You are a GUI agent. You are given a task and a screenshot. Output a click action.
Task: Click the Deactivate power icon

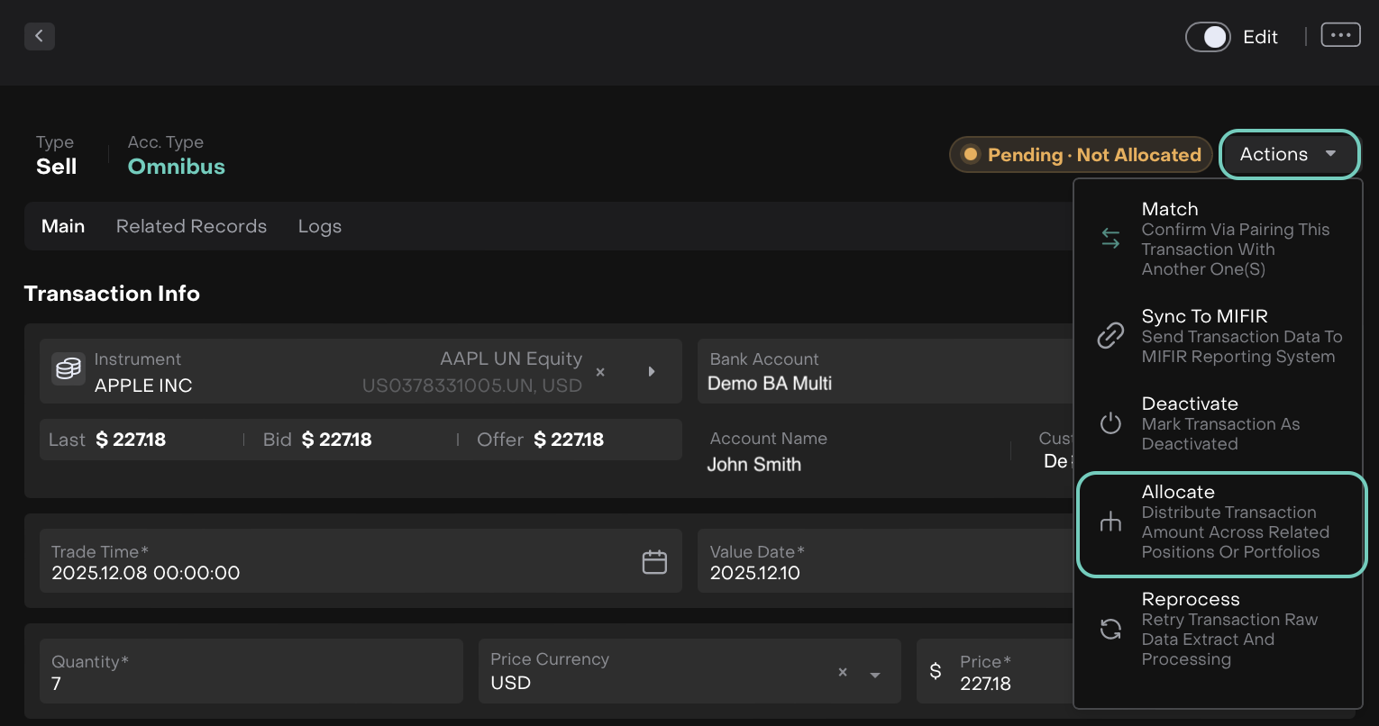pos(1110,423)
